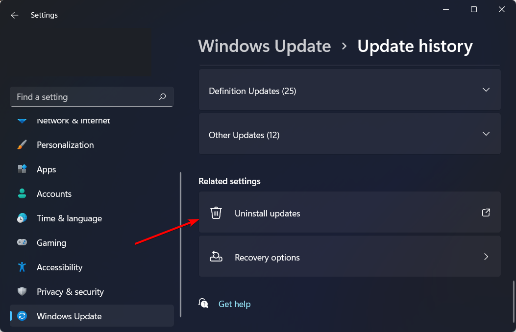
Task: Click the Recovery options reset icon
Action: point(216,257)
